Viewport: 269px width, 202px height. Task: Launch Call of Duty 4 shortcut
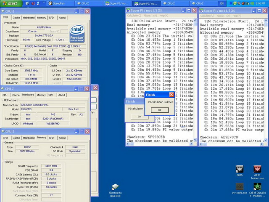[x=257, y=190]
